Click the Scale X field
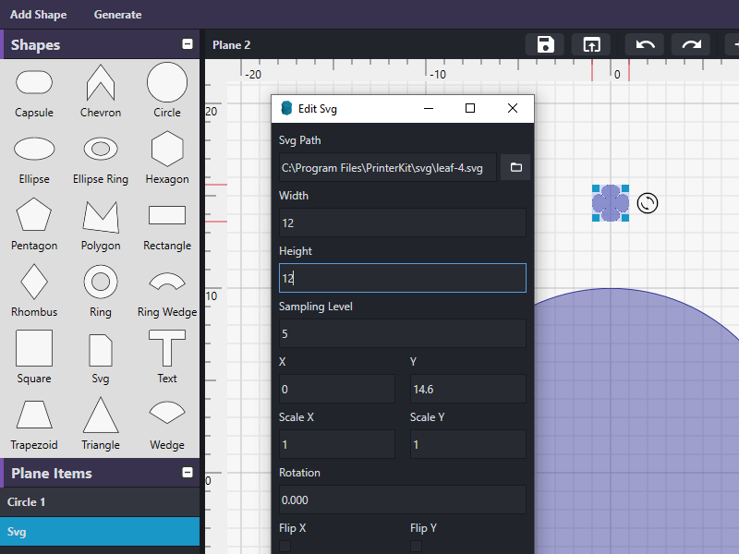Screen dimensions: 739x554 tap(337, 444)
